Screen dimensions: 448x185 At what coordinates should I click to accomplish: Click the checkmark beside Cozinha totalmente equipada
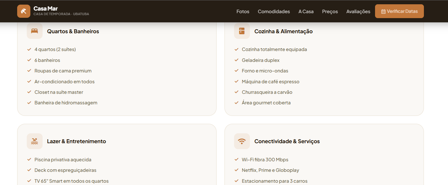236,49
